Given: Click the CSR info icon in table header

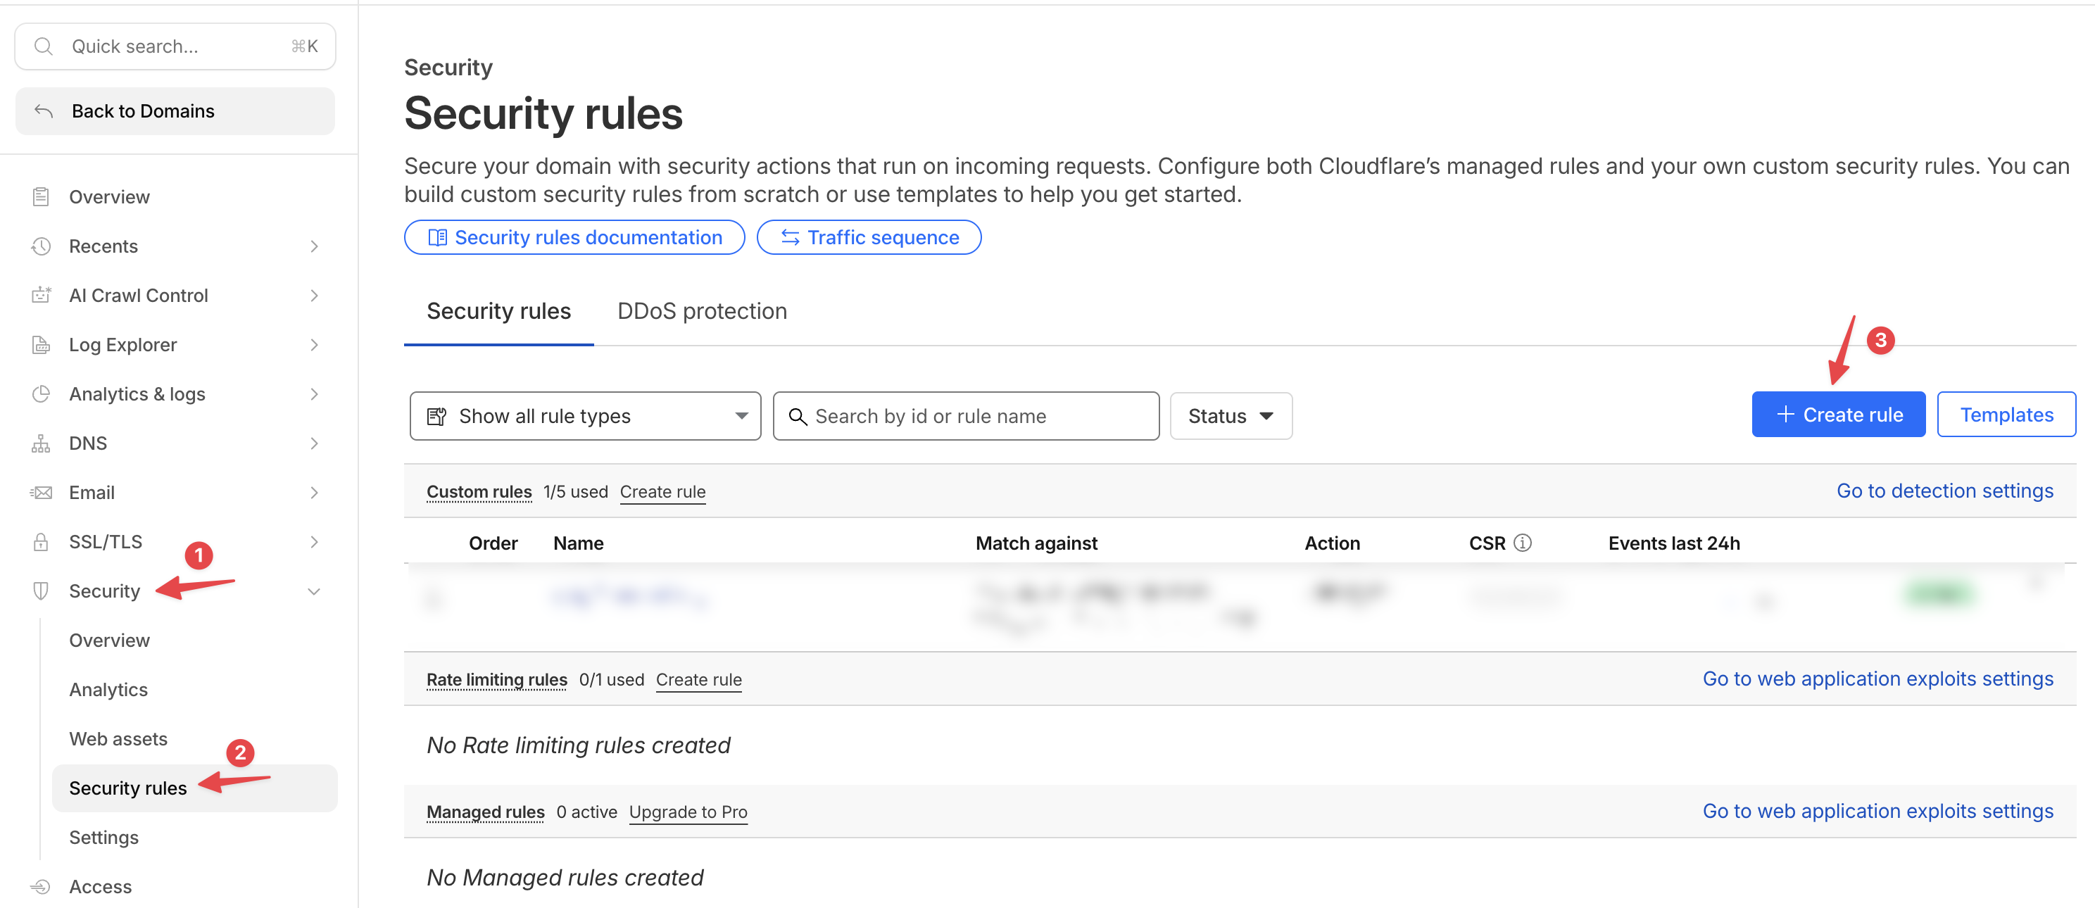Looking at the screenshot, I should [x=1524, y=542].
